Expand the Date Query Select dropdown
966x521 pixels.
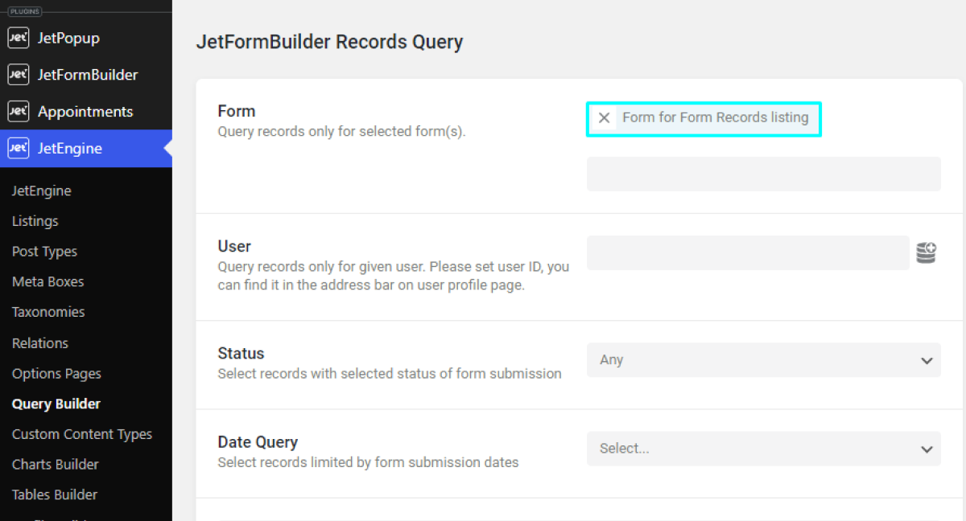coord(763,448)
